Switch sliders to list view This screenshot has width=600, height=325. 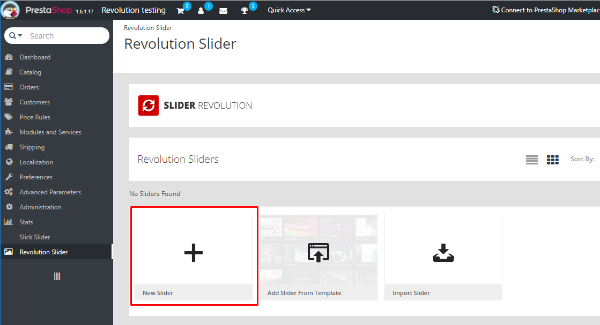tap(531, 159)
